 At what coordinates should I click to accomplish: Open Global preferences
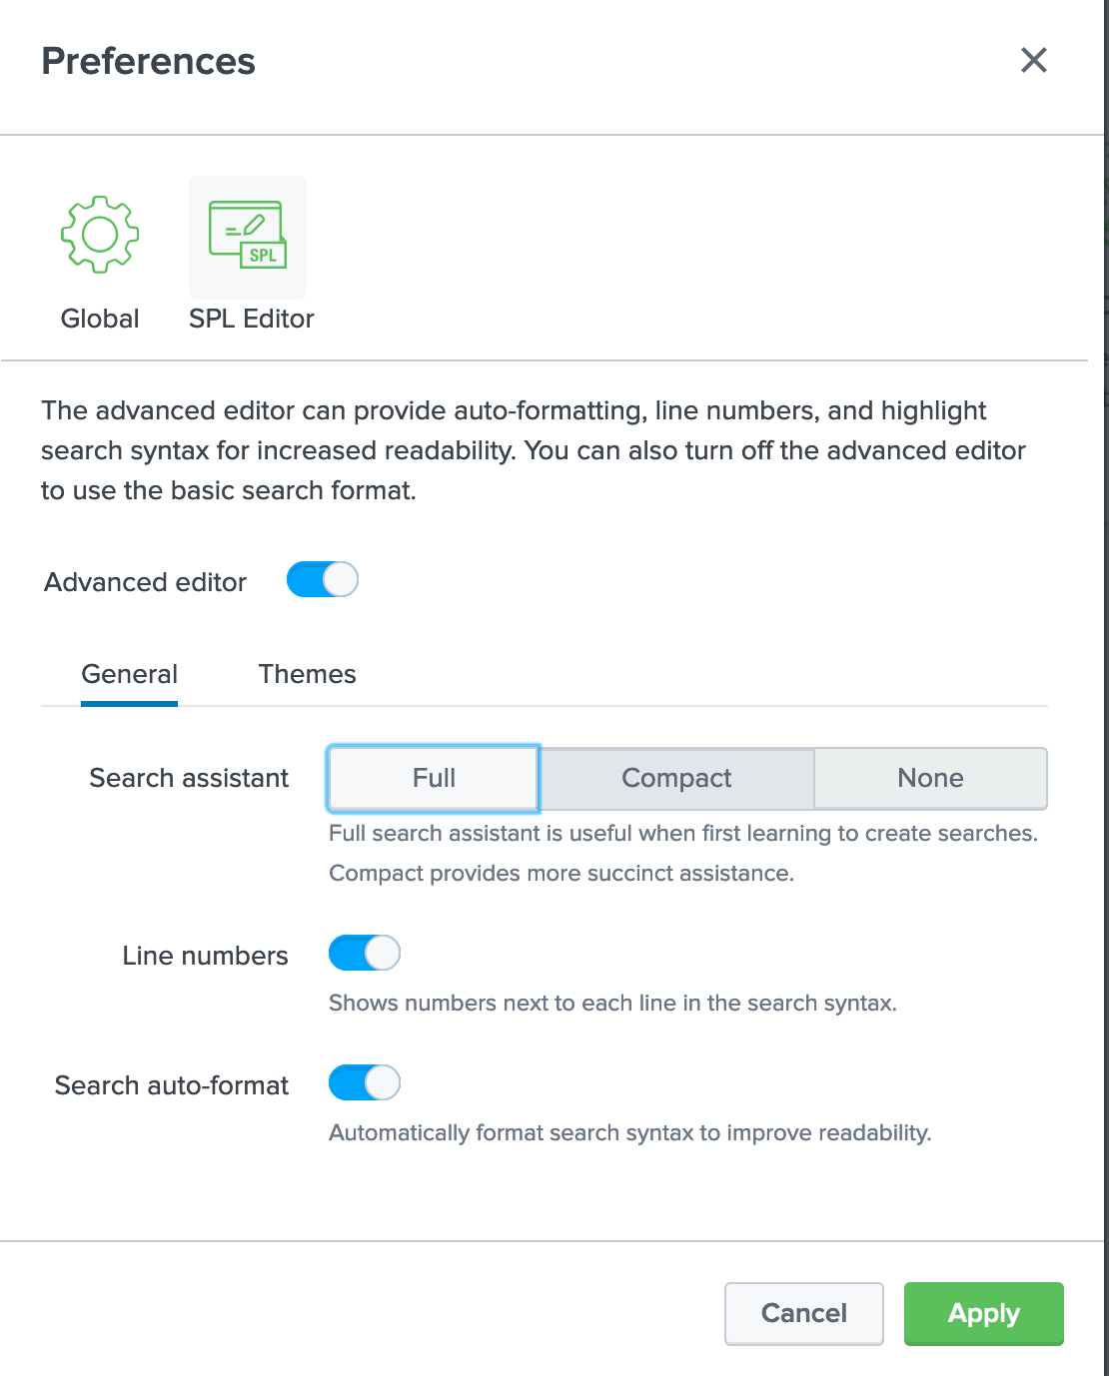(x=99, y=260)
